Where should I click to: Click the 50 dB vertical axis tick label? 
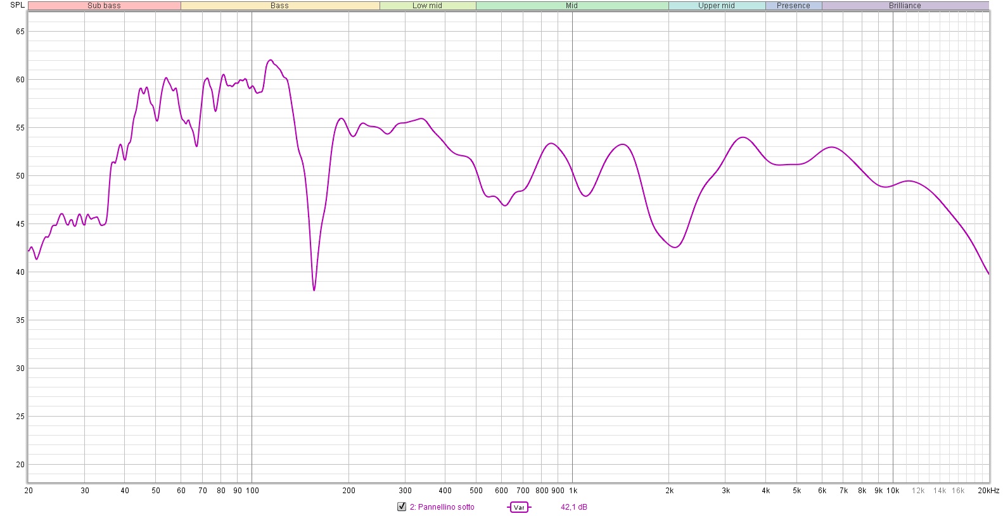(20, 176)
